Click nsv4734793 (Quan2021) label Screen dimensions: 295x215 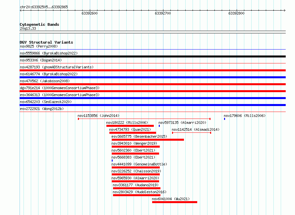coord(130,129)
